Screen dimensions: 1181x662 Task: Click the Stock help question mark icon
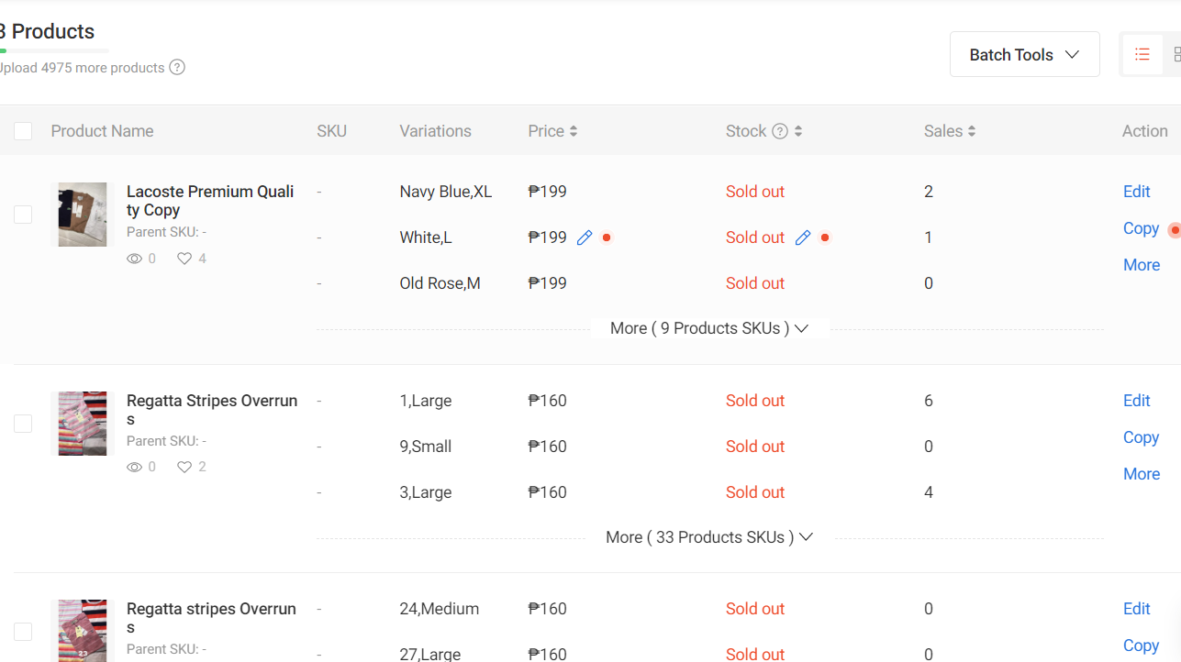[780, 131]
